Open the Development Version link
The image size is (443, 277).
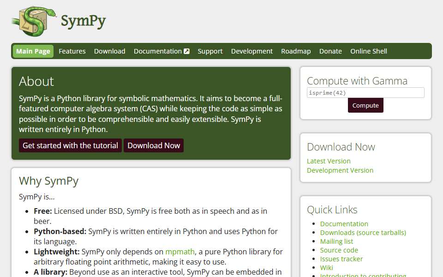(340, 170)
